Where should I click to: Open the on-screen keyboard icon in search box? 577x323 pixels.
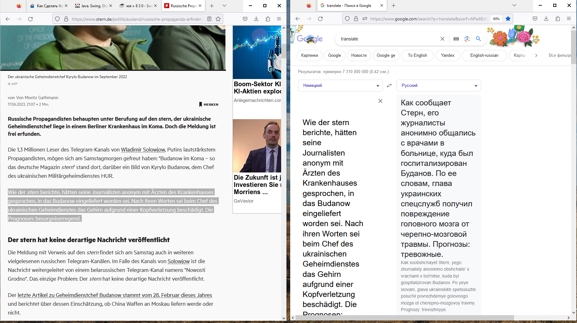tap(456, 39)
